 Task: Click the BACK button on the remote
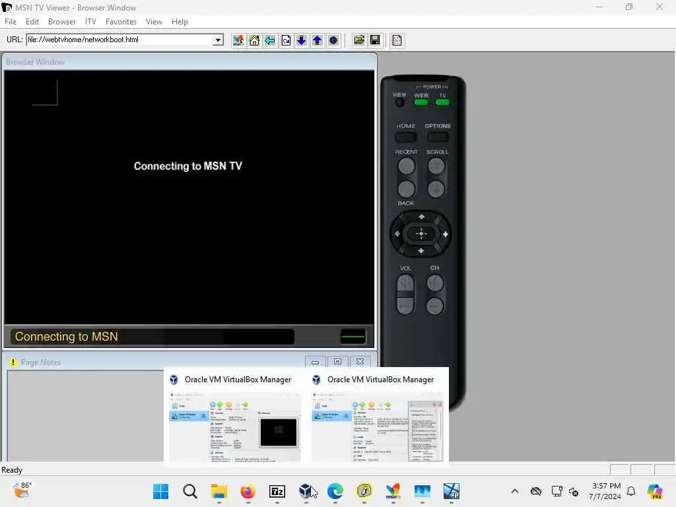[x=407, y=188]
